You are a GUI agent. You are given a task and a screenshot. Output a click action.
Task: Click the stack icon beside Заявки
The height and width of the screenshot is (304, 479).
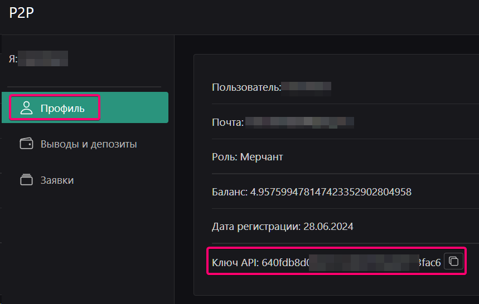(x=26, y=180)
